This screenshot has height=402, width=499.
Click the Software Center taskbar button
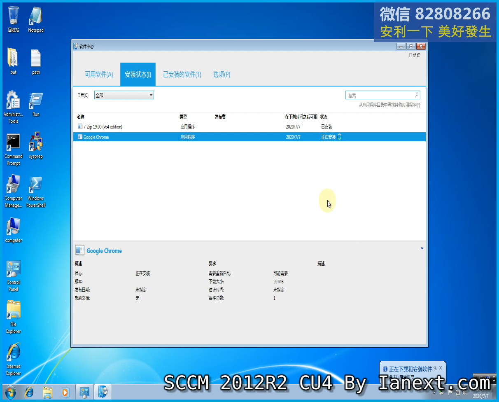pos(103,392)
